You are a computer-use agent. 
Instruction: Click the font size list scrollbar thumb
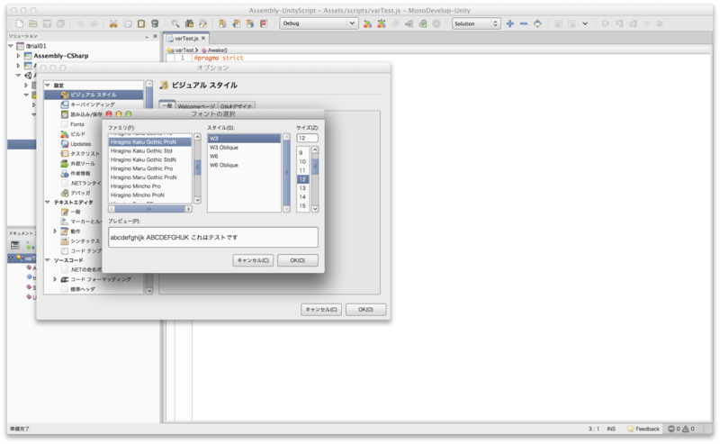click(315, 167)
